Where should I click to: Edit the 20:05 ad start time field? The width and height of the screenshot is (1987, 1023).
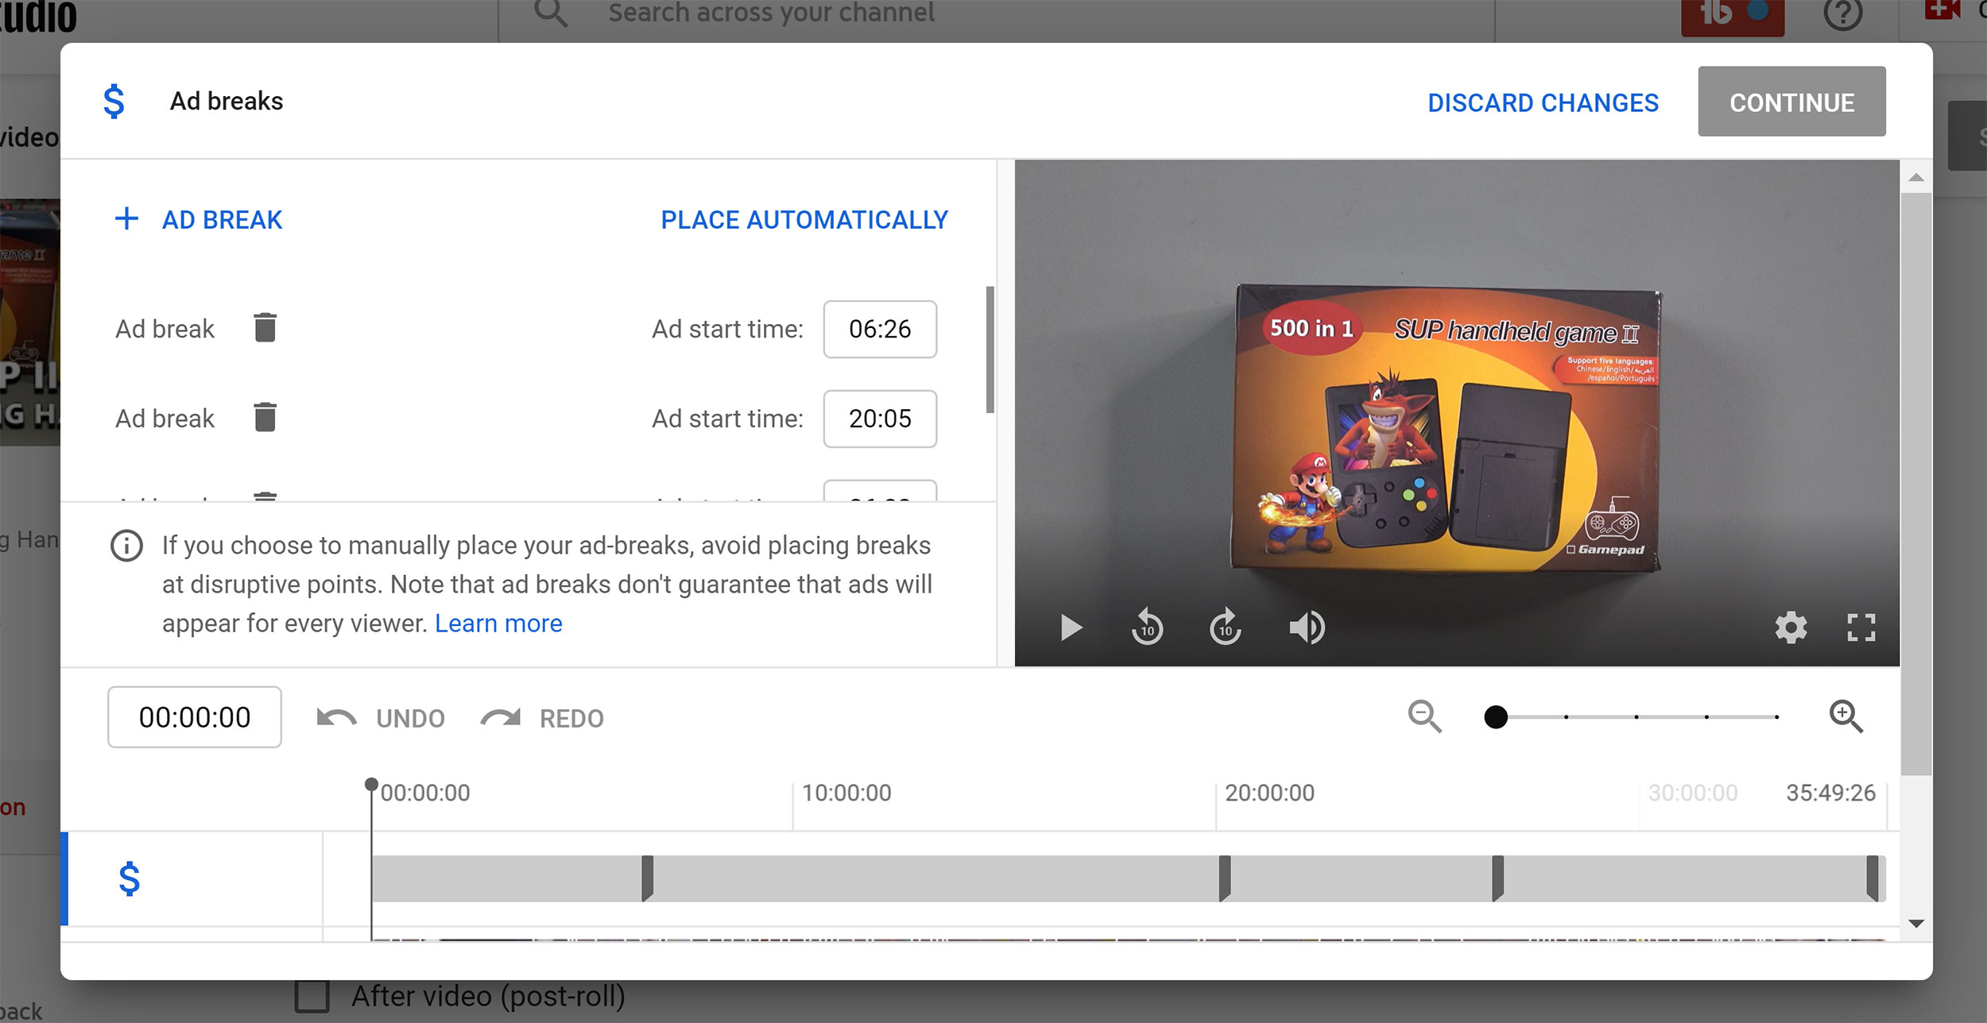[x=880, y=419]
